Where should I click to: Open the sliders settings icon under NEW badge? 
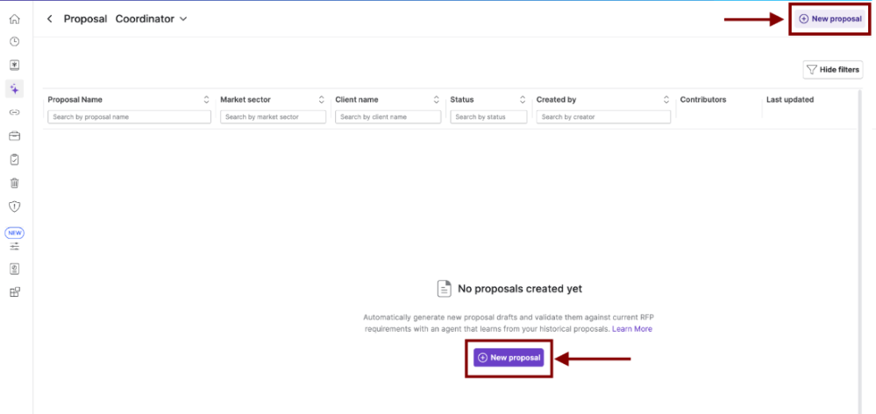[15, 246]
